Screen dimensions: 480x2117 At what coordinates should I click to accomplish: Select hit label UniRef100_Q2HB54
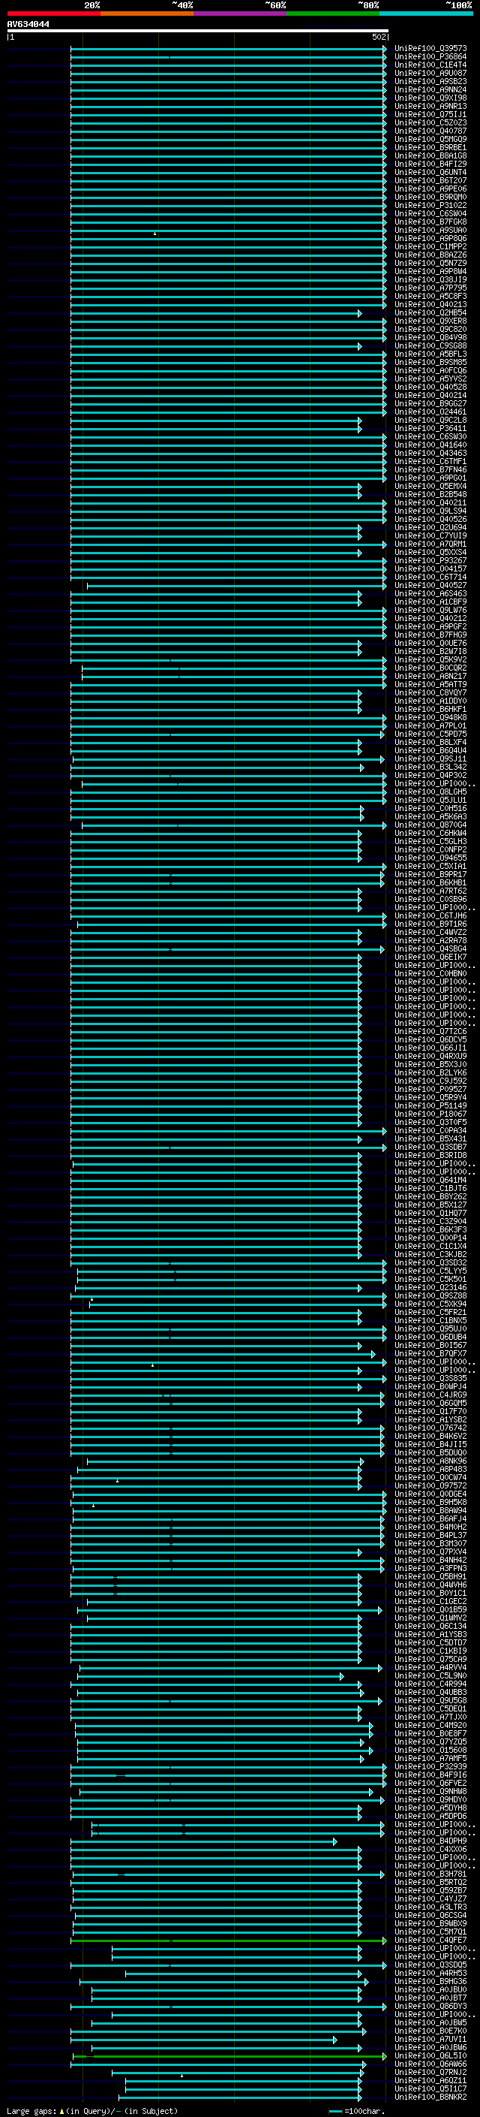coord(430,313)
